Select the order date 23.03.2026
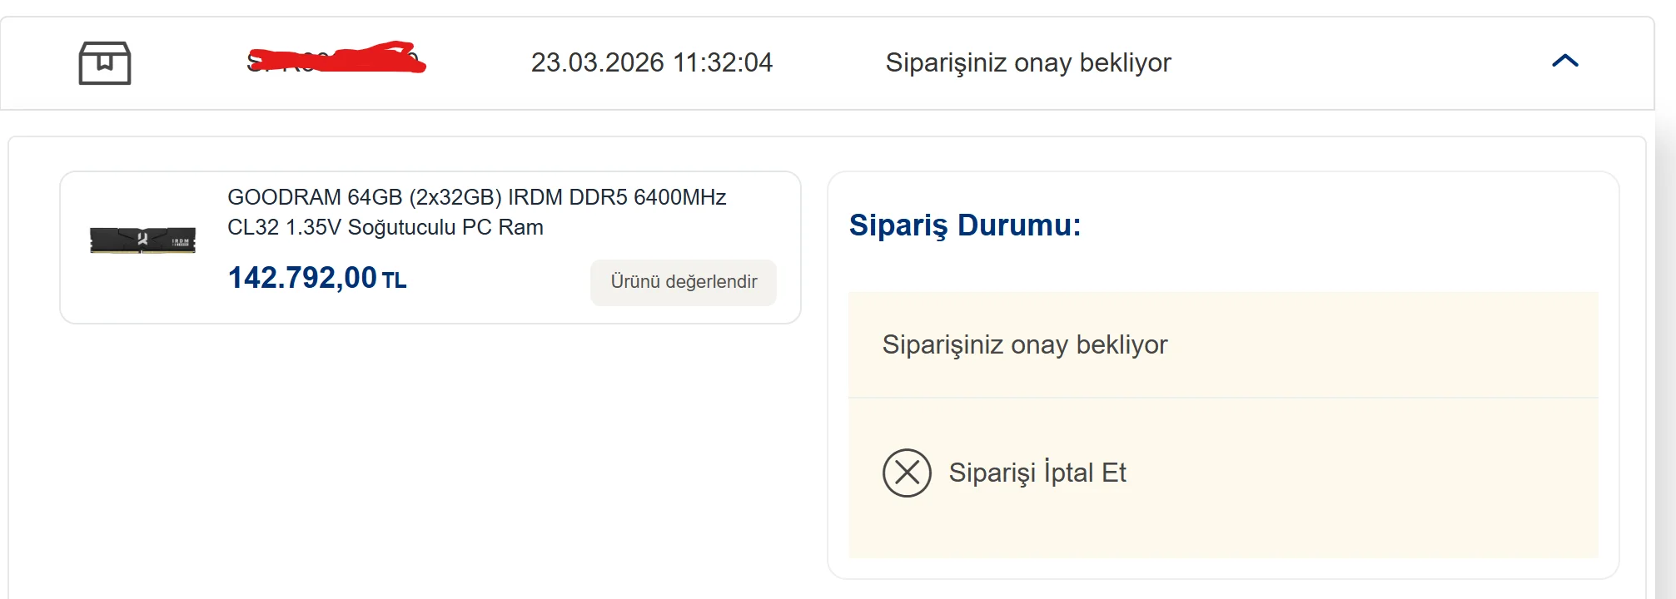This screenshot has height=599, width=1676. (x=653, y=62)
